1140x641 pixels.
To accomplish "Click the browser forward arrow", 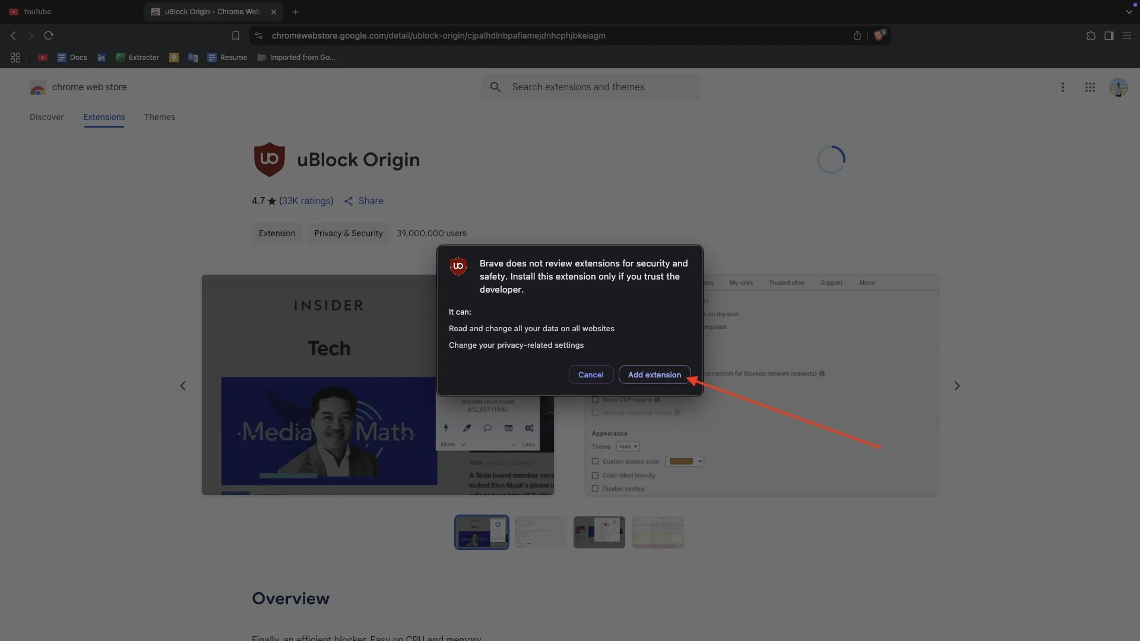I will tap(31, 36).
